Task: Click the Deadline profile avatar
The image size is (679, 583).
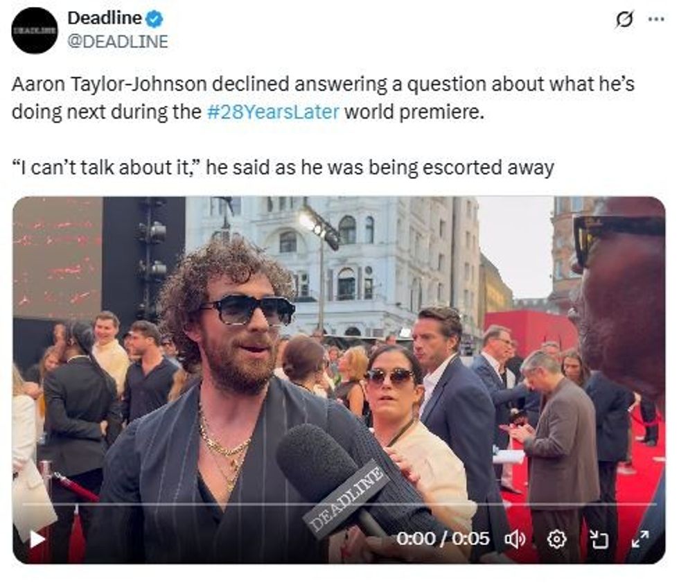Action: tap(35, 31)
